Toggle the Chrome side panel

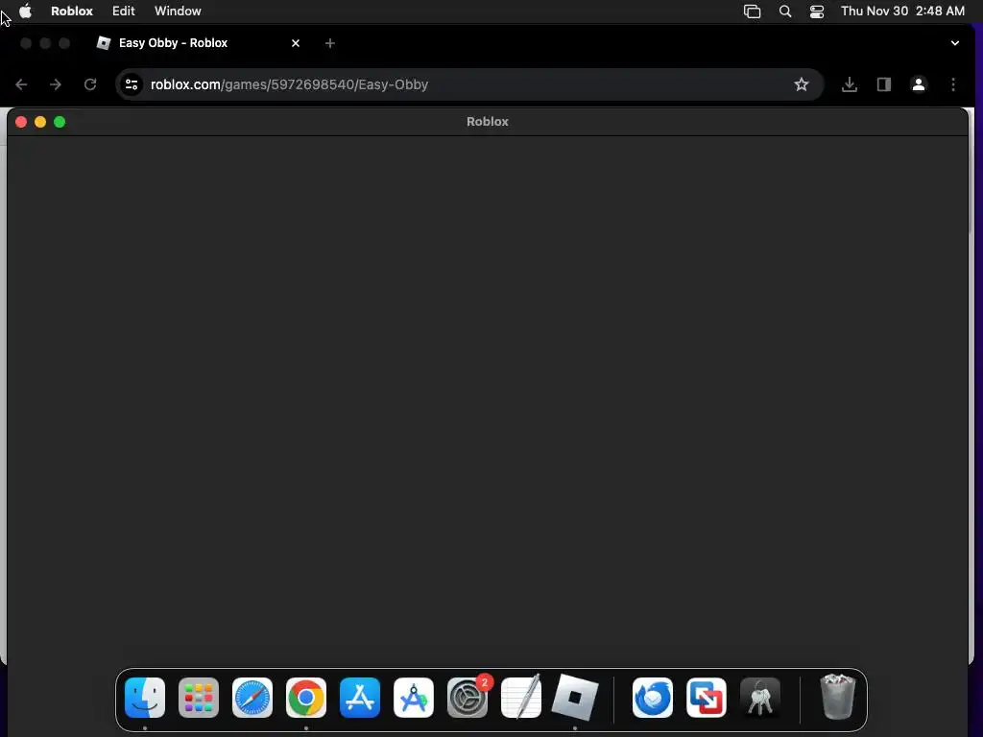[884, 84]
